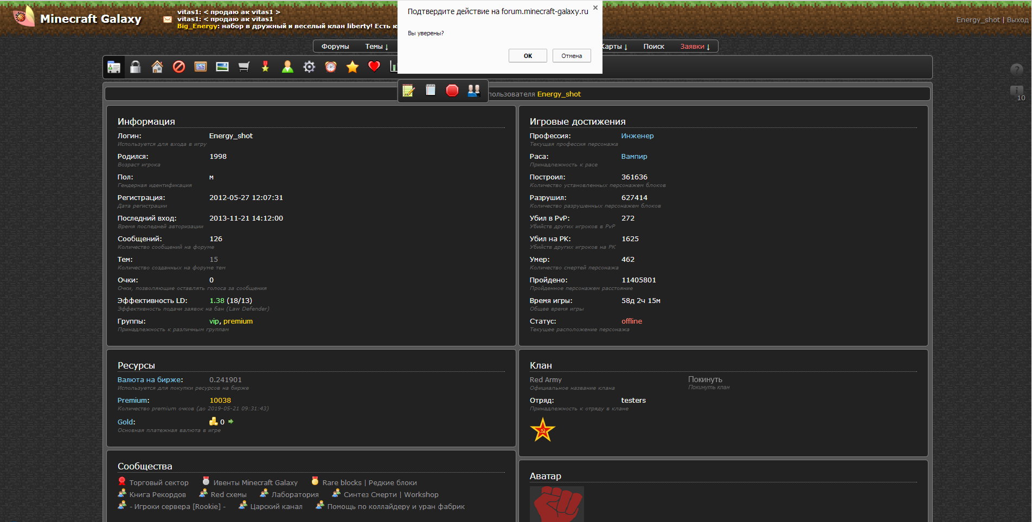Click the red heart icon
1032x522 pixels.
374,66
